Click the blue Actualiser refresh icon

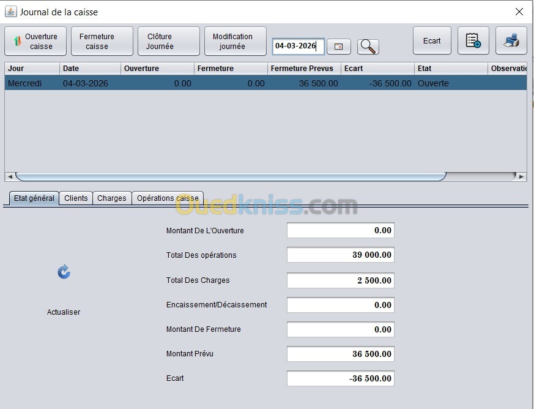point(64,272)
